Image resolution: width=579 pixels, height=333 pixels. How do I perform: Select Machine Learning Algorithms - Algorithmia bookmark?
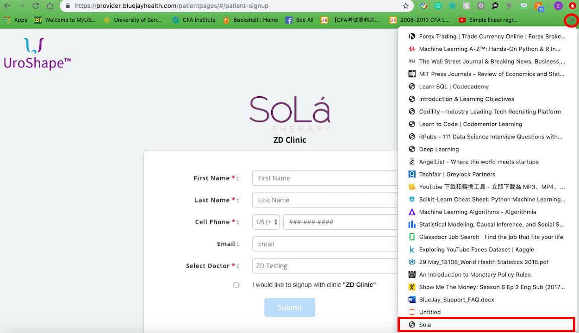487,212
